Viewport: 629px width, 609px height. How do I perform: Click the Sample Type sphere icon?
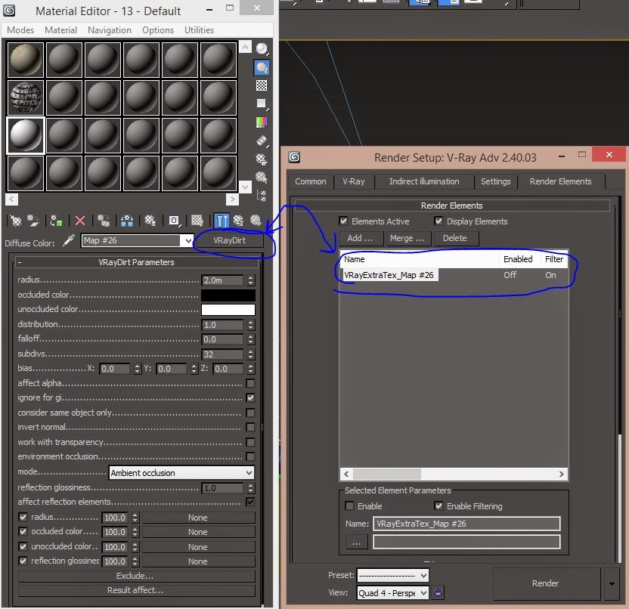click(x=262, y=49)
